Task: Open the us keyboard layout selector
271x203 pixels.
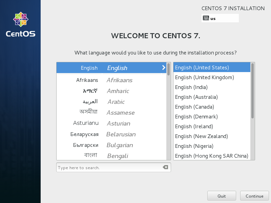Action: click(x=220, y=18)
